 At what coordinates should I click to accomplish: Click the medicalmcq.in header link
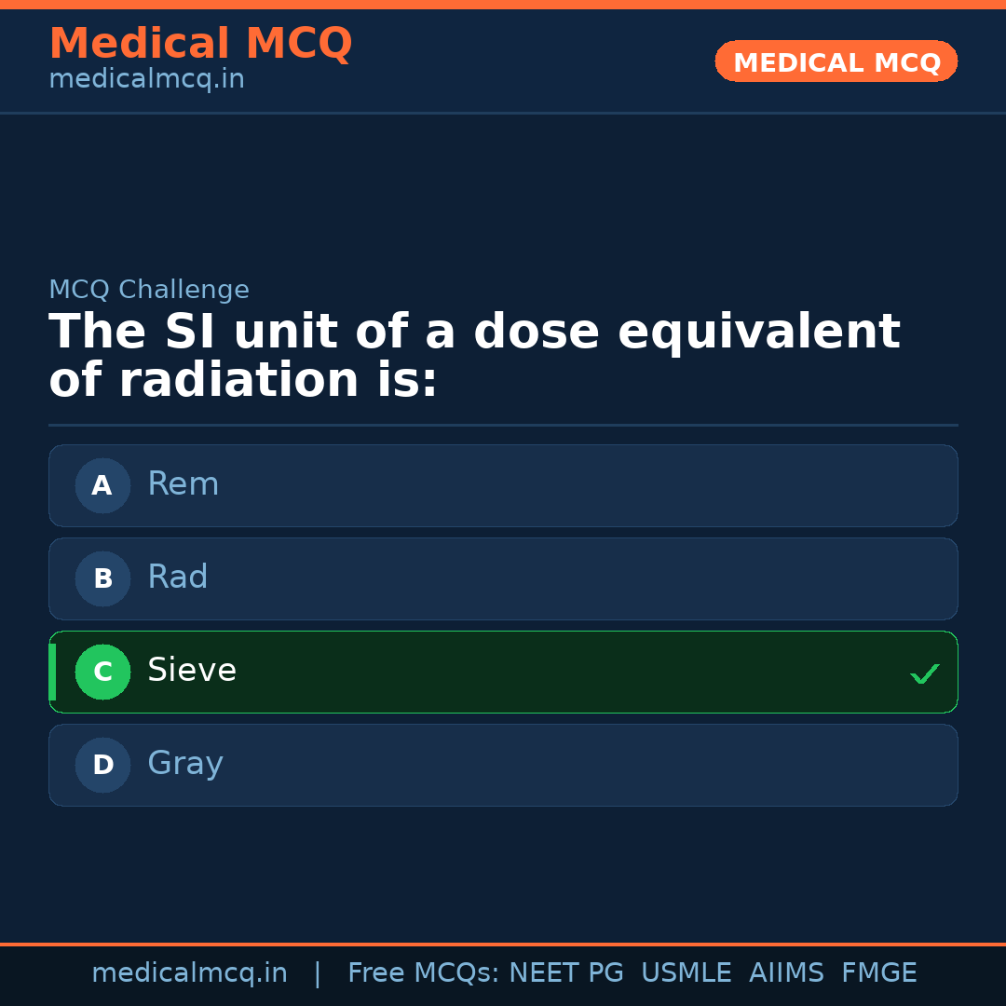point(146,78)
